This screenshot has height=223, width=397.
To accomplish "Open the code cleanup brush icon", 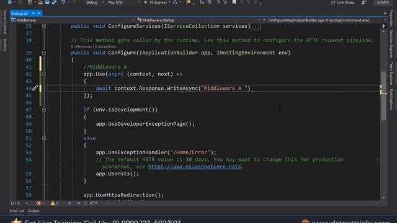I will (92, 203).
